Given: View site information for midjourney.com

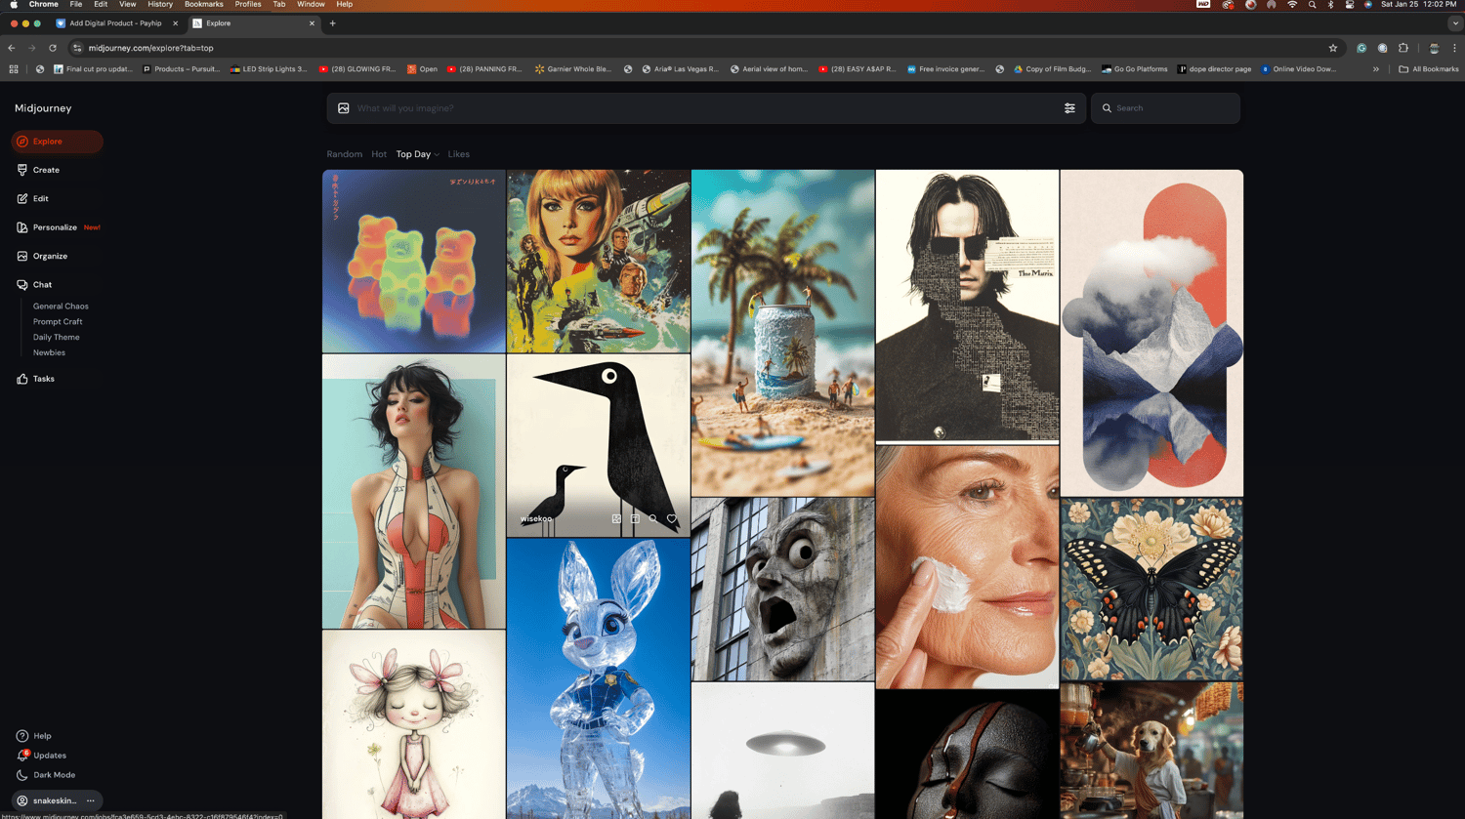Looking at the screenshot, I should coord(77,48).
